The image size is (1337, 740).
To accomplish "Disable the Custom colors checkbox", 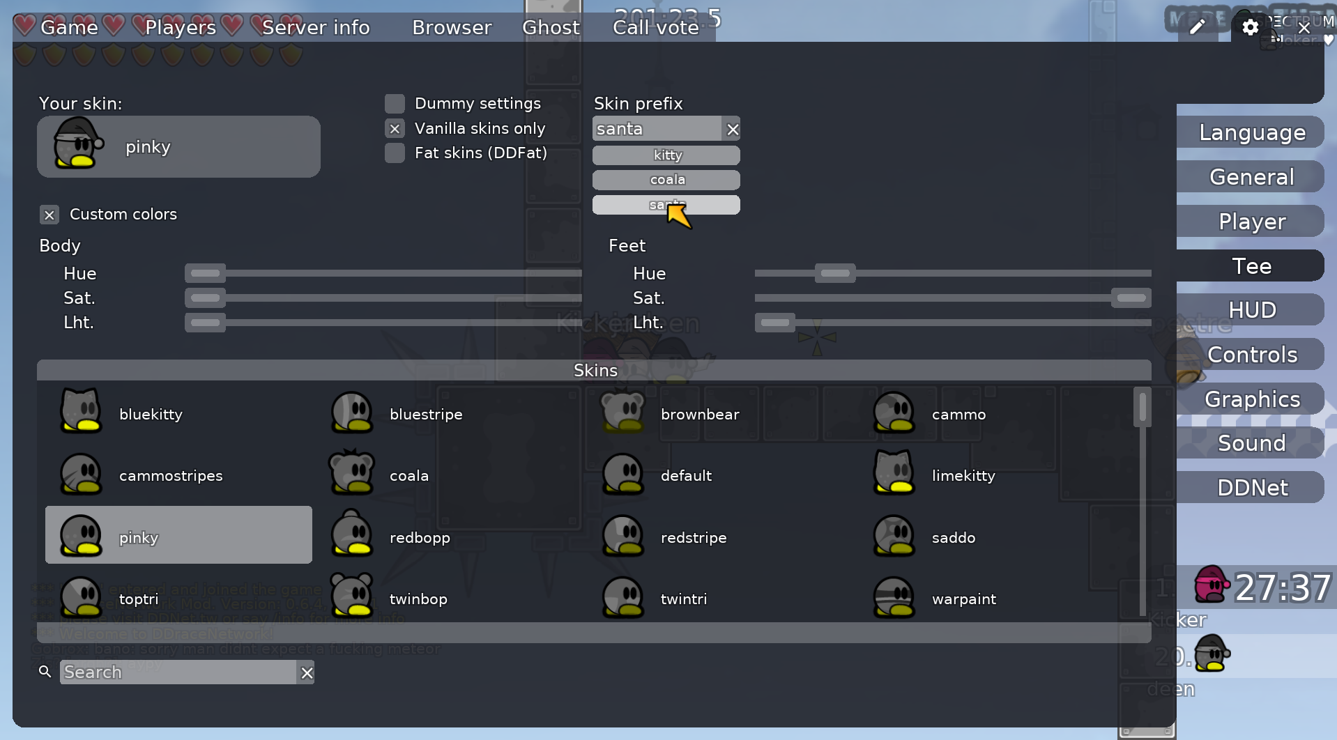I will tap(49, 215).
